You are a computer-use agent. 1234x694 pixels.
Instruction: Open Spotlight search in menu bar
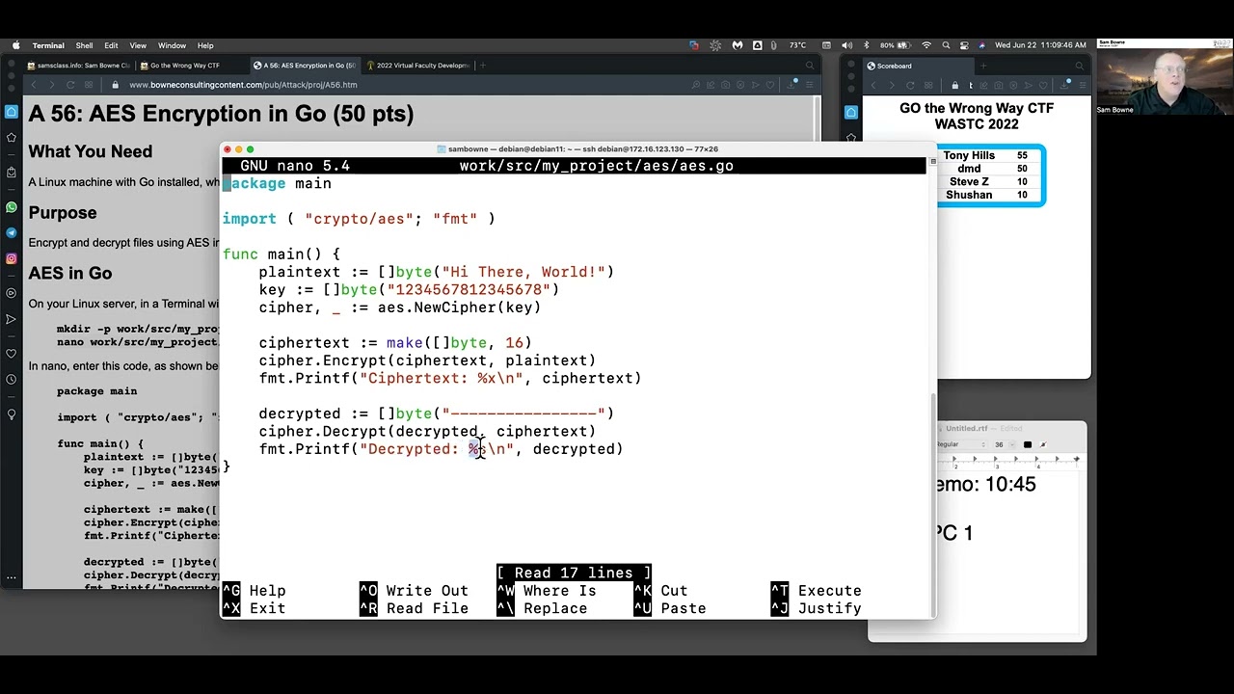tap(947, 45)
